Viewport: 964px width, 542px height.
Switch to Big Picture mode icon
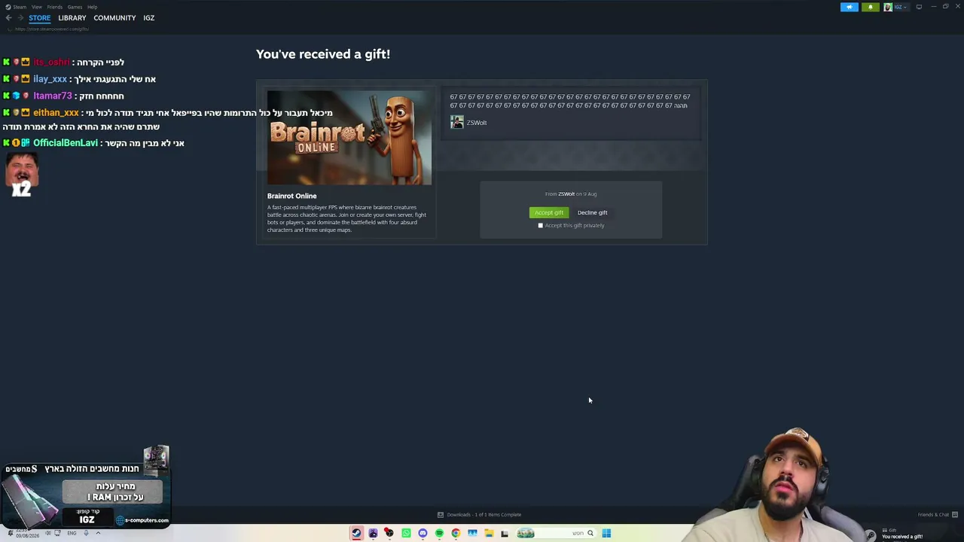(919, 7)
